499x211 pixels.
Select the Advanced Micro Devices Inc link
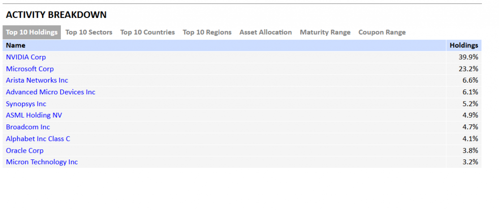[51, 92]
